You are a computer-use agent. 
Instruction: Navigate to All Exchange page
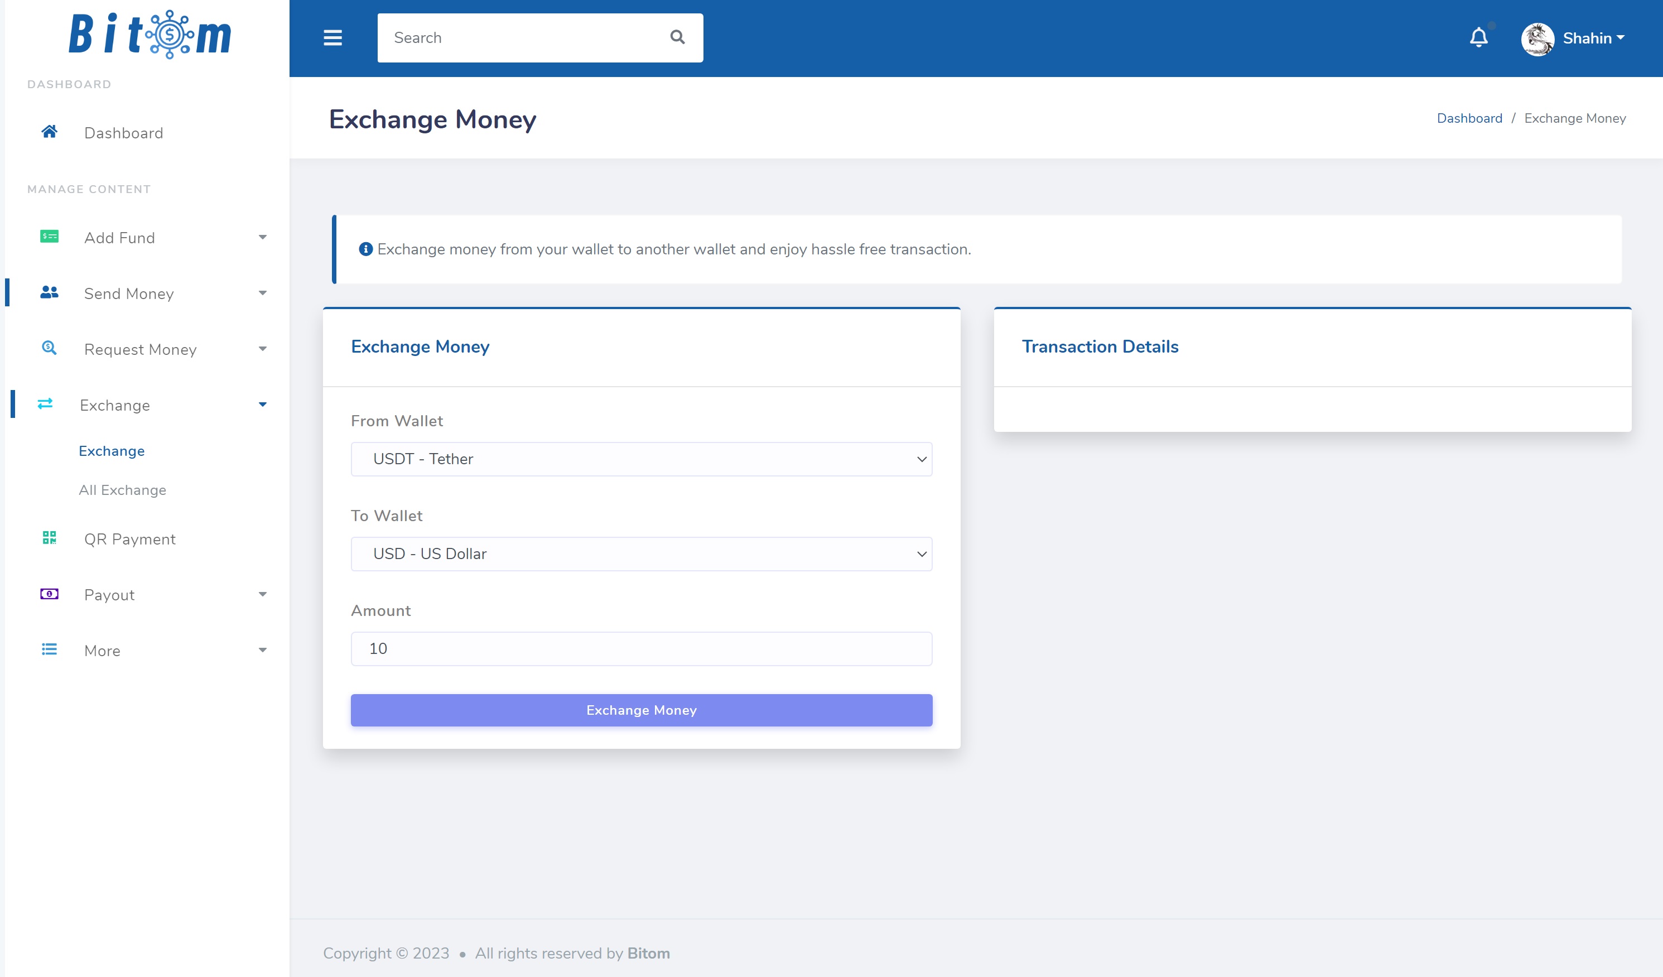coord(122,490)
